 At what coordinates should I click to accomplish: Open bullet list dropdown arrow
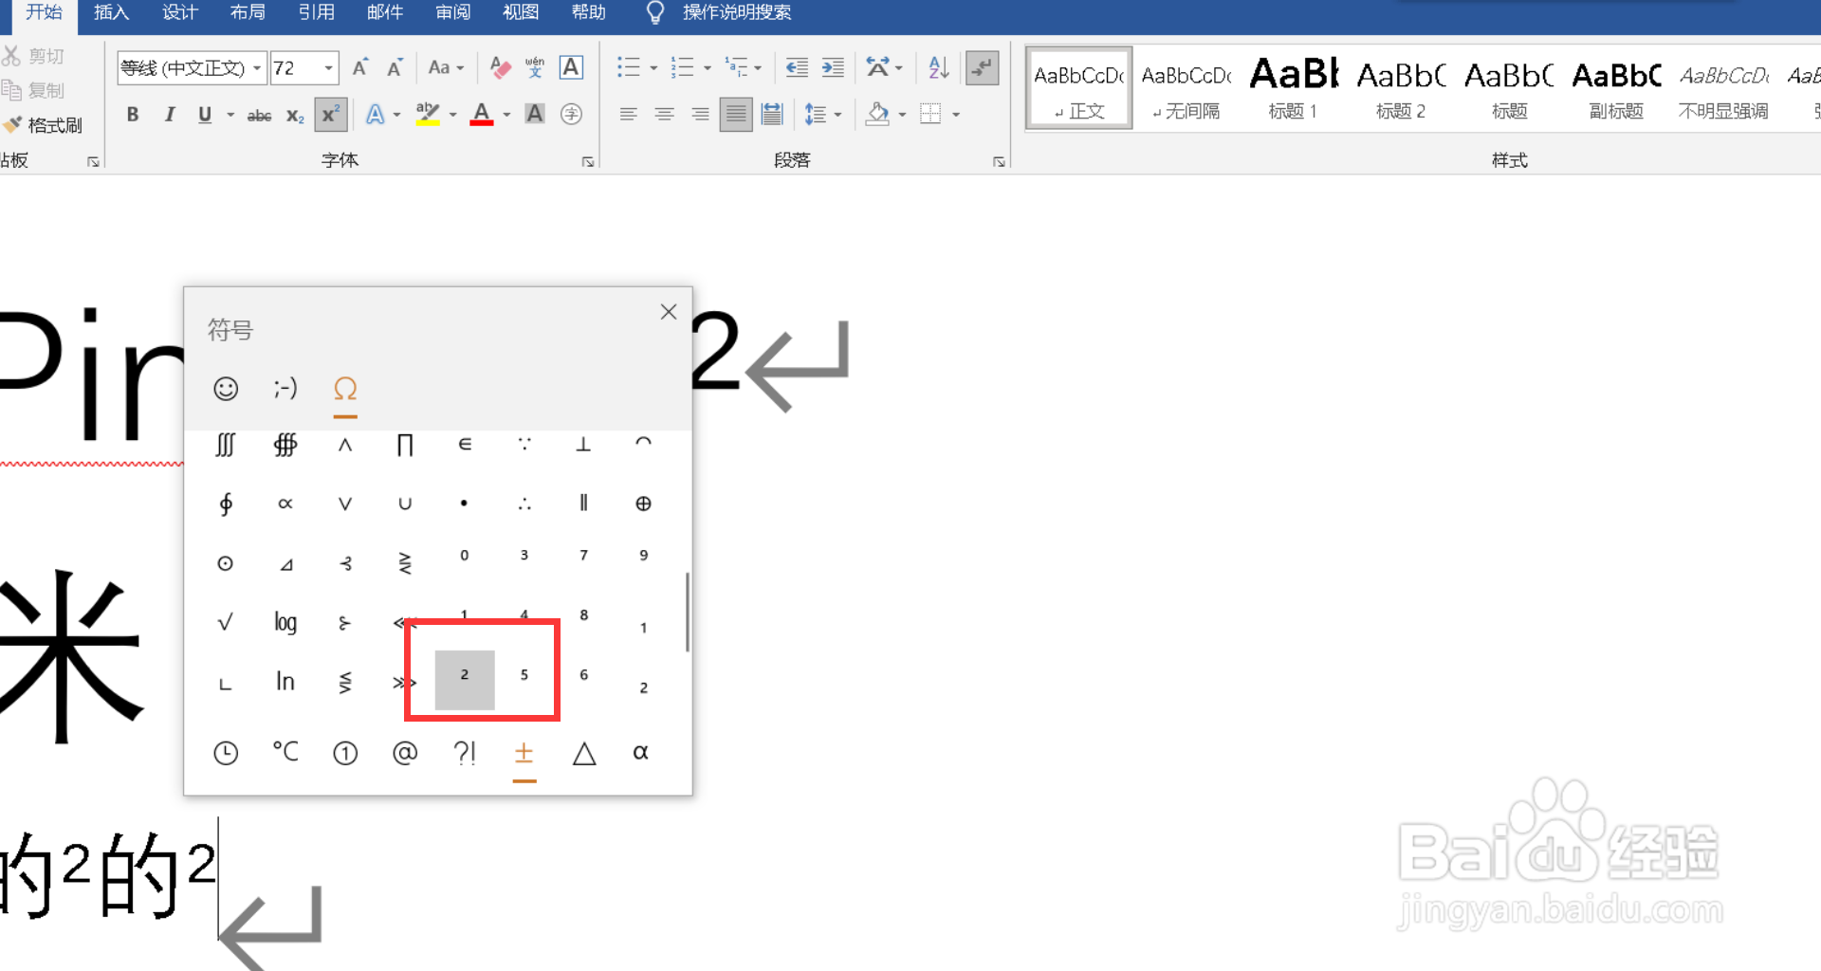tap(653, 67)
